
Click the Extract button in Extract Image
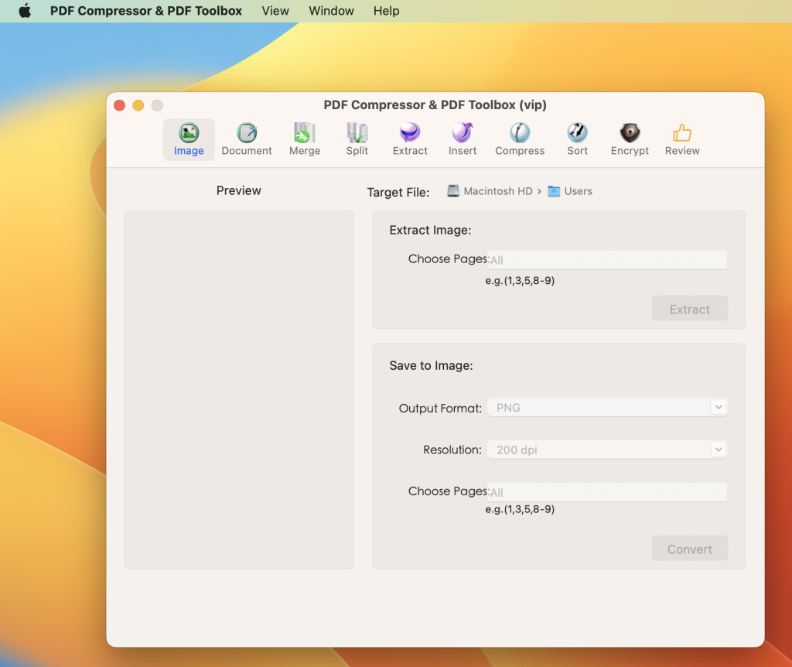[x=689, y=309]
